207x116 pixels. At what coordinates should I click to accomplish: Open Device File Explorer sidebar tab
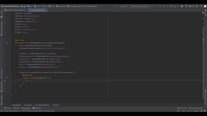pyautogui.click(x=205, y=97)
